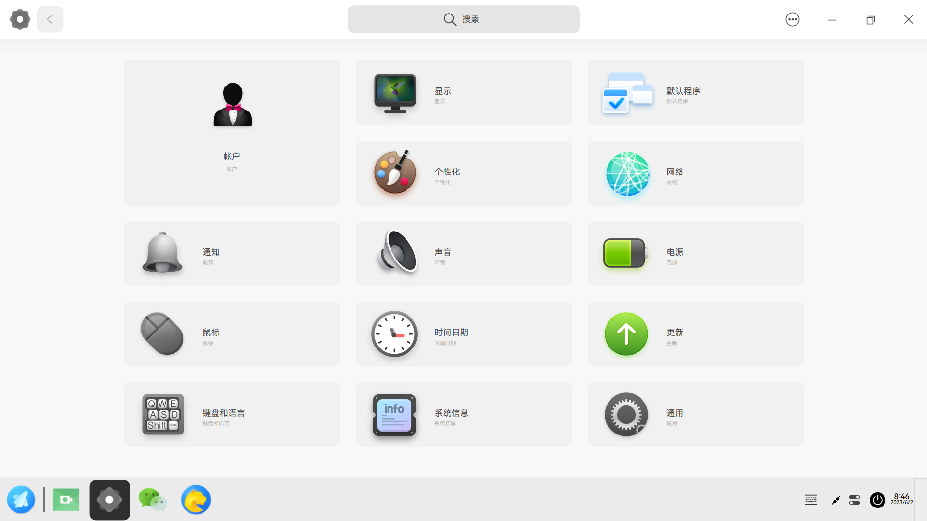Click the back navigation arrow

[50, 19]
